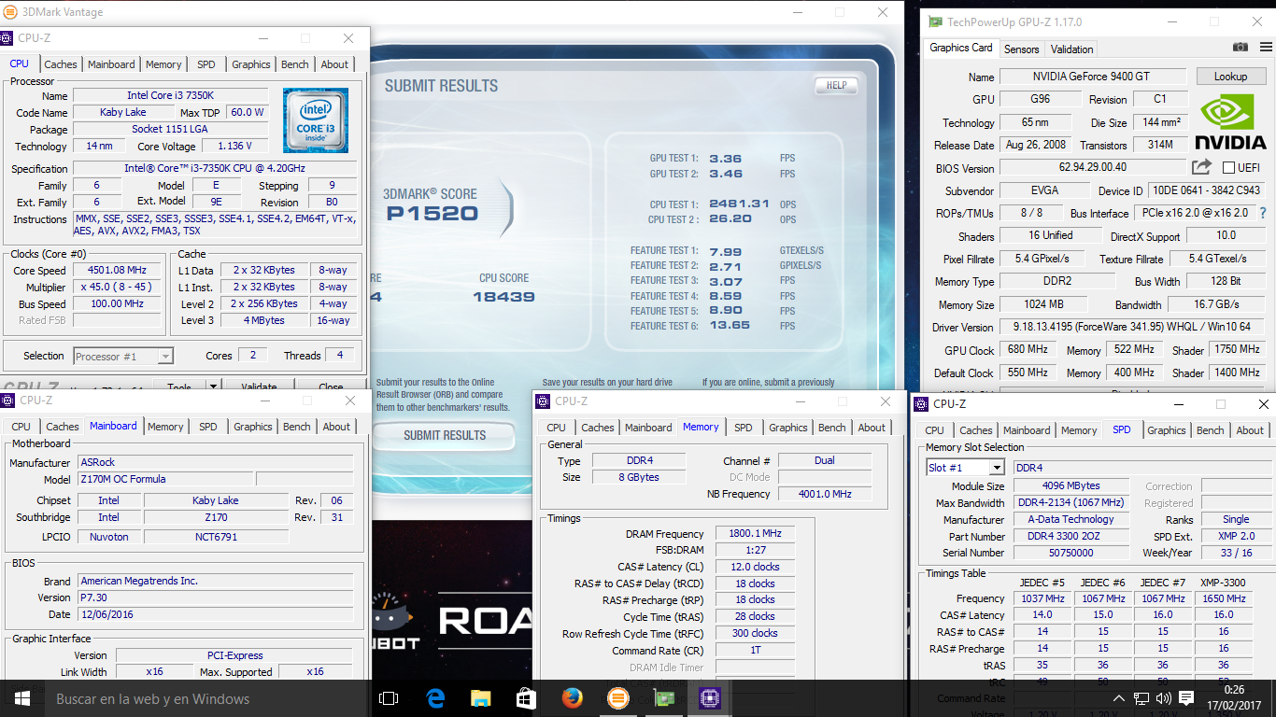Switch to the Validation tab in GPU-Z
This screenshot has height=717, width=1276.
click(x=1071, y=49)
